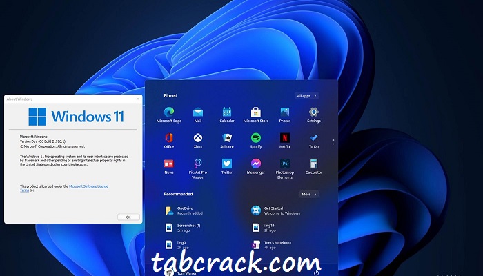Open the Calendar app
483x276 pixels.
tap(227, 115)
